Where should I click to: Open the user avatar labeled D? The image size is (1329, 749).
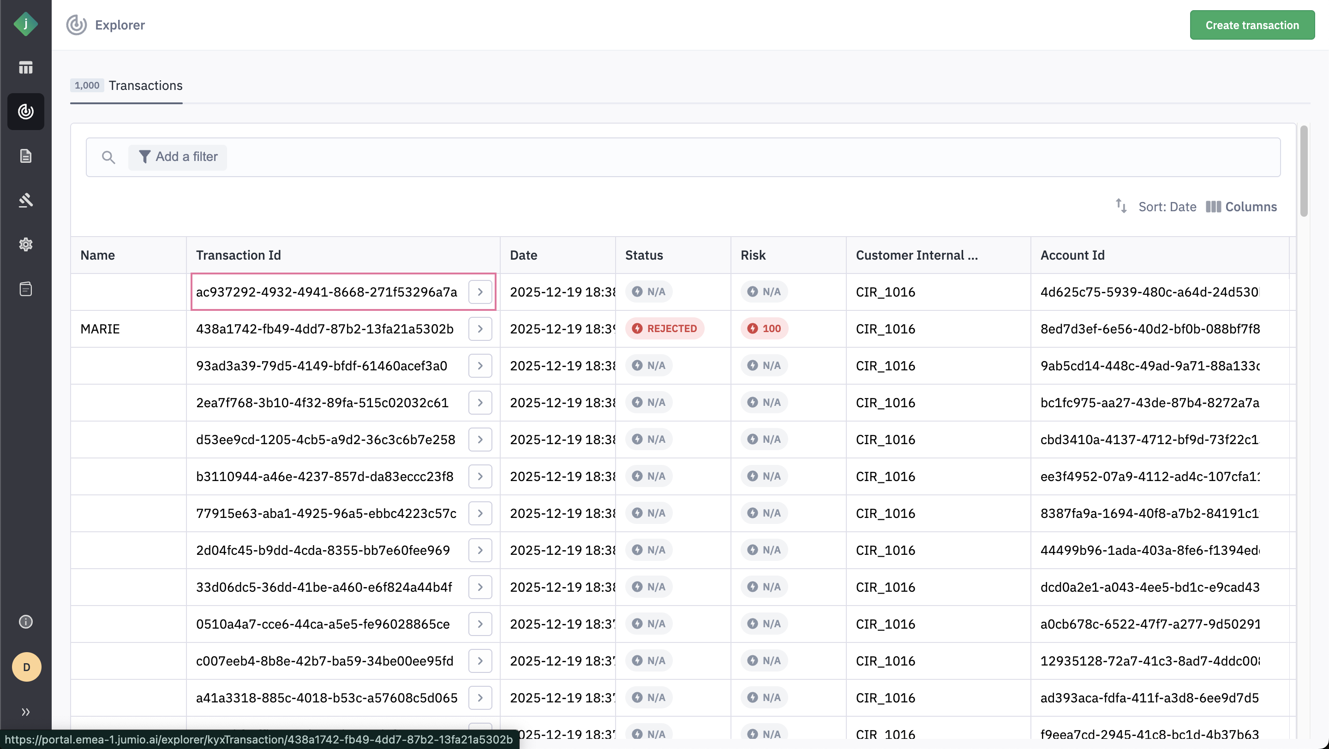coord(26,667)
